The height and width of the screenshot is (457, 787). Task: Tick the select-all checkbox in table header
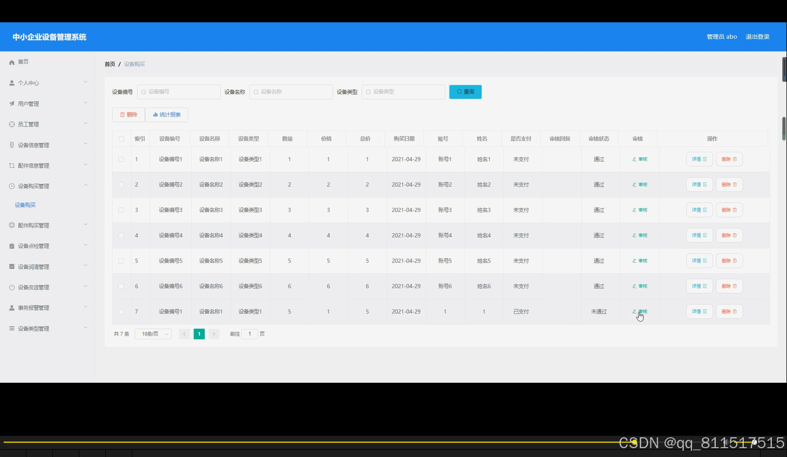click(121, 139)
